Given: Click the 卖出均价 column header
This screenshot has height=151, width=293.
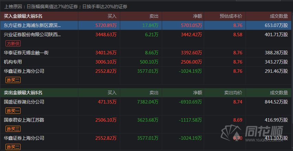Looking at the screenshot, I should (x=233, y=93).
